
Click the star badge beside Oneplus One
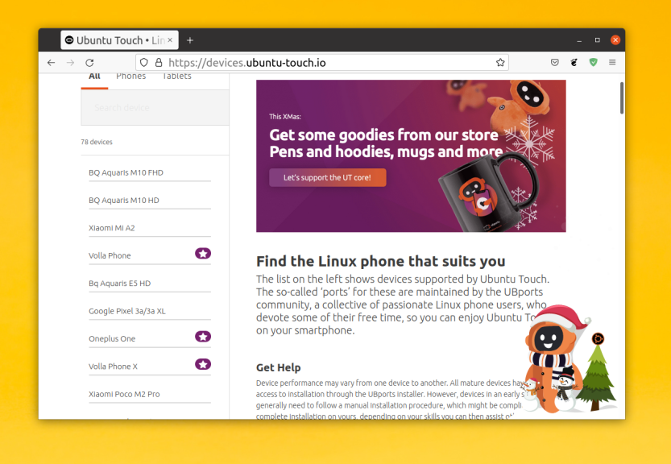click(203, 337)
